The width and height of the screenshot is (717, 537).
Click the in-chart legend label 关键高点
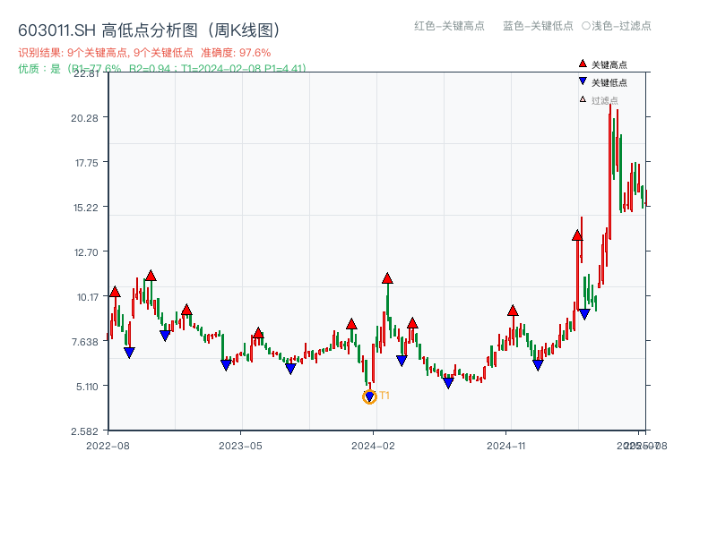point(609,64)
